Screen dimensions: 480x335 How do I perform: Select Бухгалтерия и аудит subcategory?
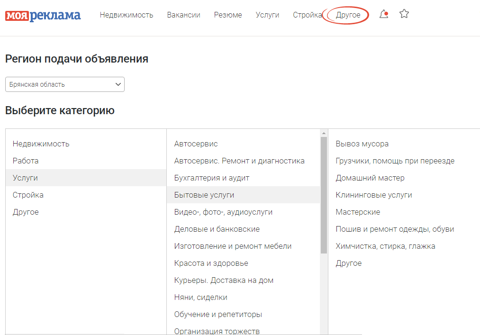tap(211, 178)
